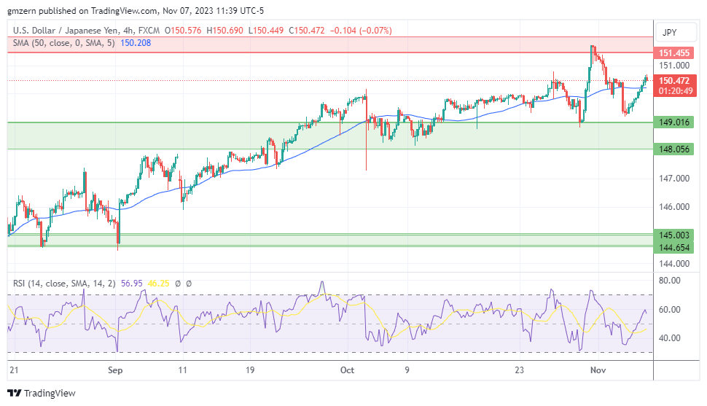The width and height of the screenshot is (707, 406).
Task: Click the JPY currency button
Action: point(676,33)
